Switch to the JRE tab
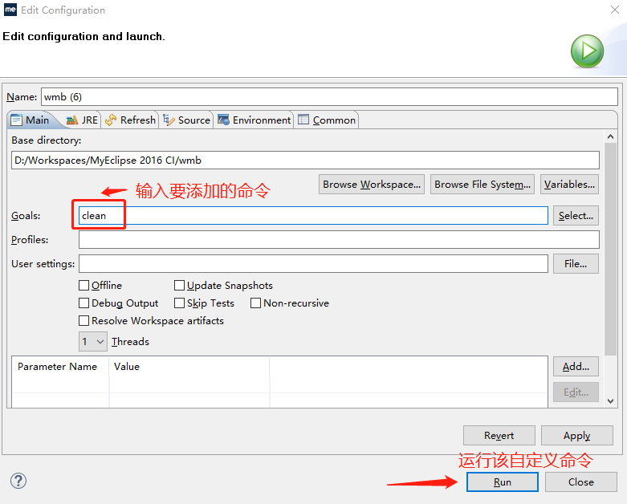This screenshot has width=627, height=504. 83,120
